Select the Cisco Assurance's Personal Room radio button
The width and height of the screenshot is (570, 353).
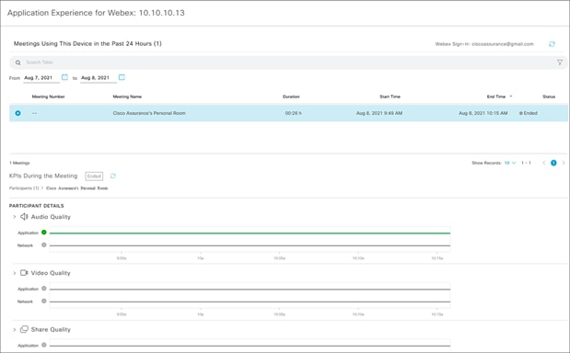tap(17, 113)
